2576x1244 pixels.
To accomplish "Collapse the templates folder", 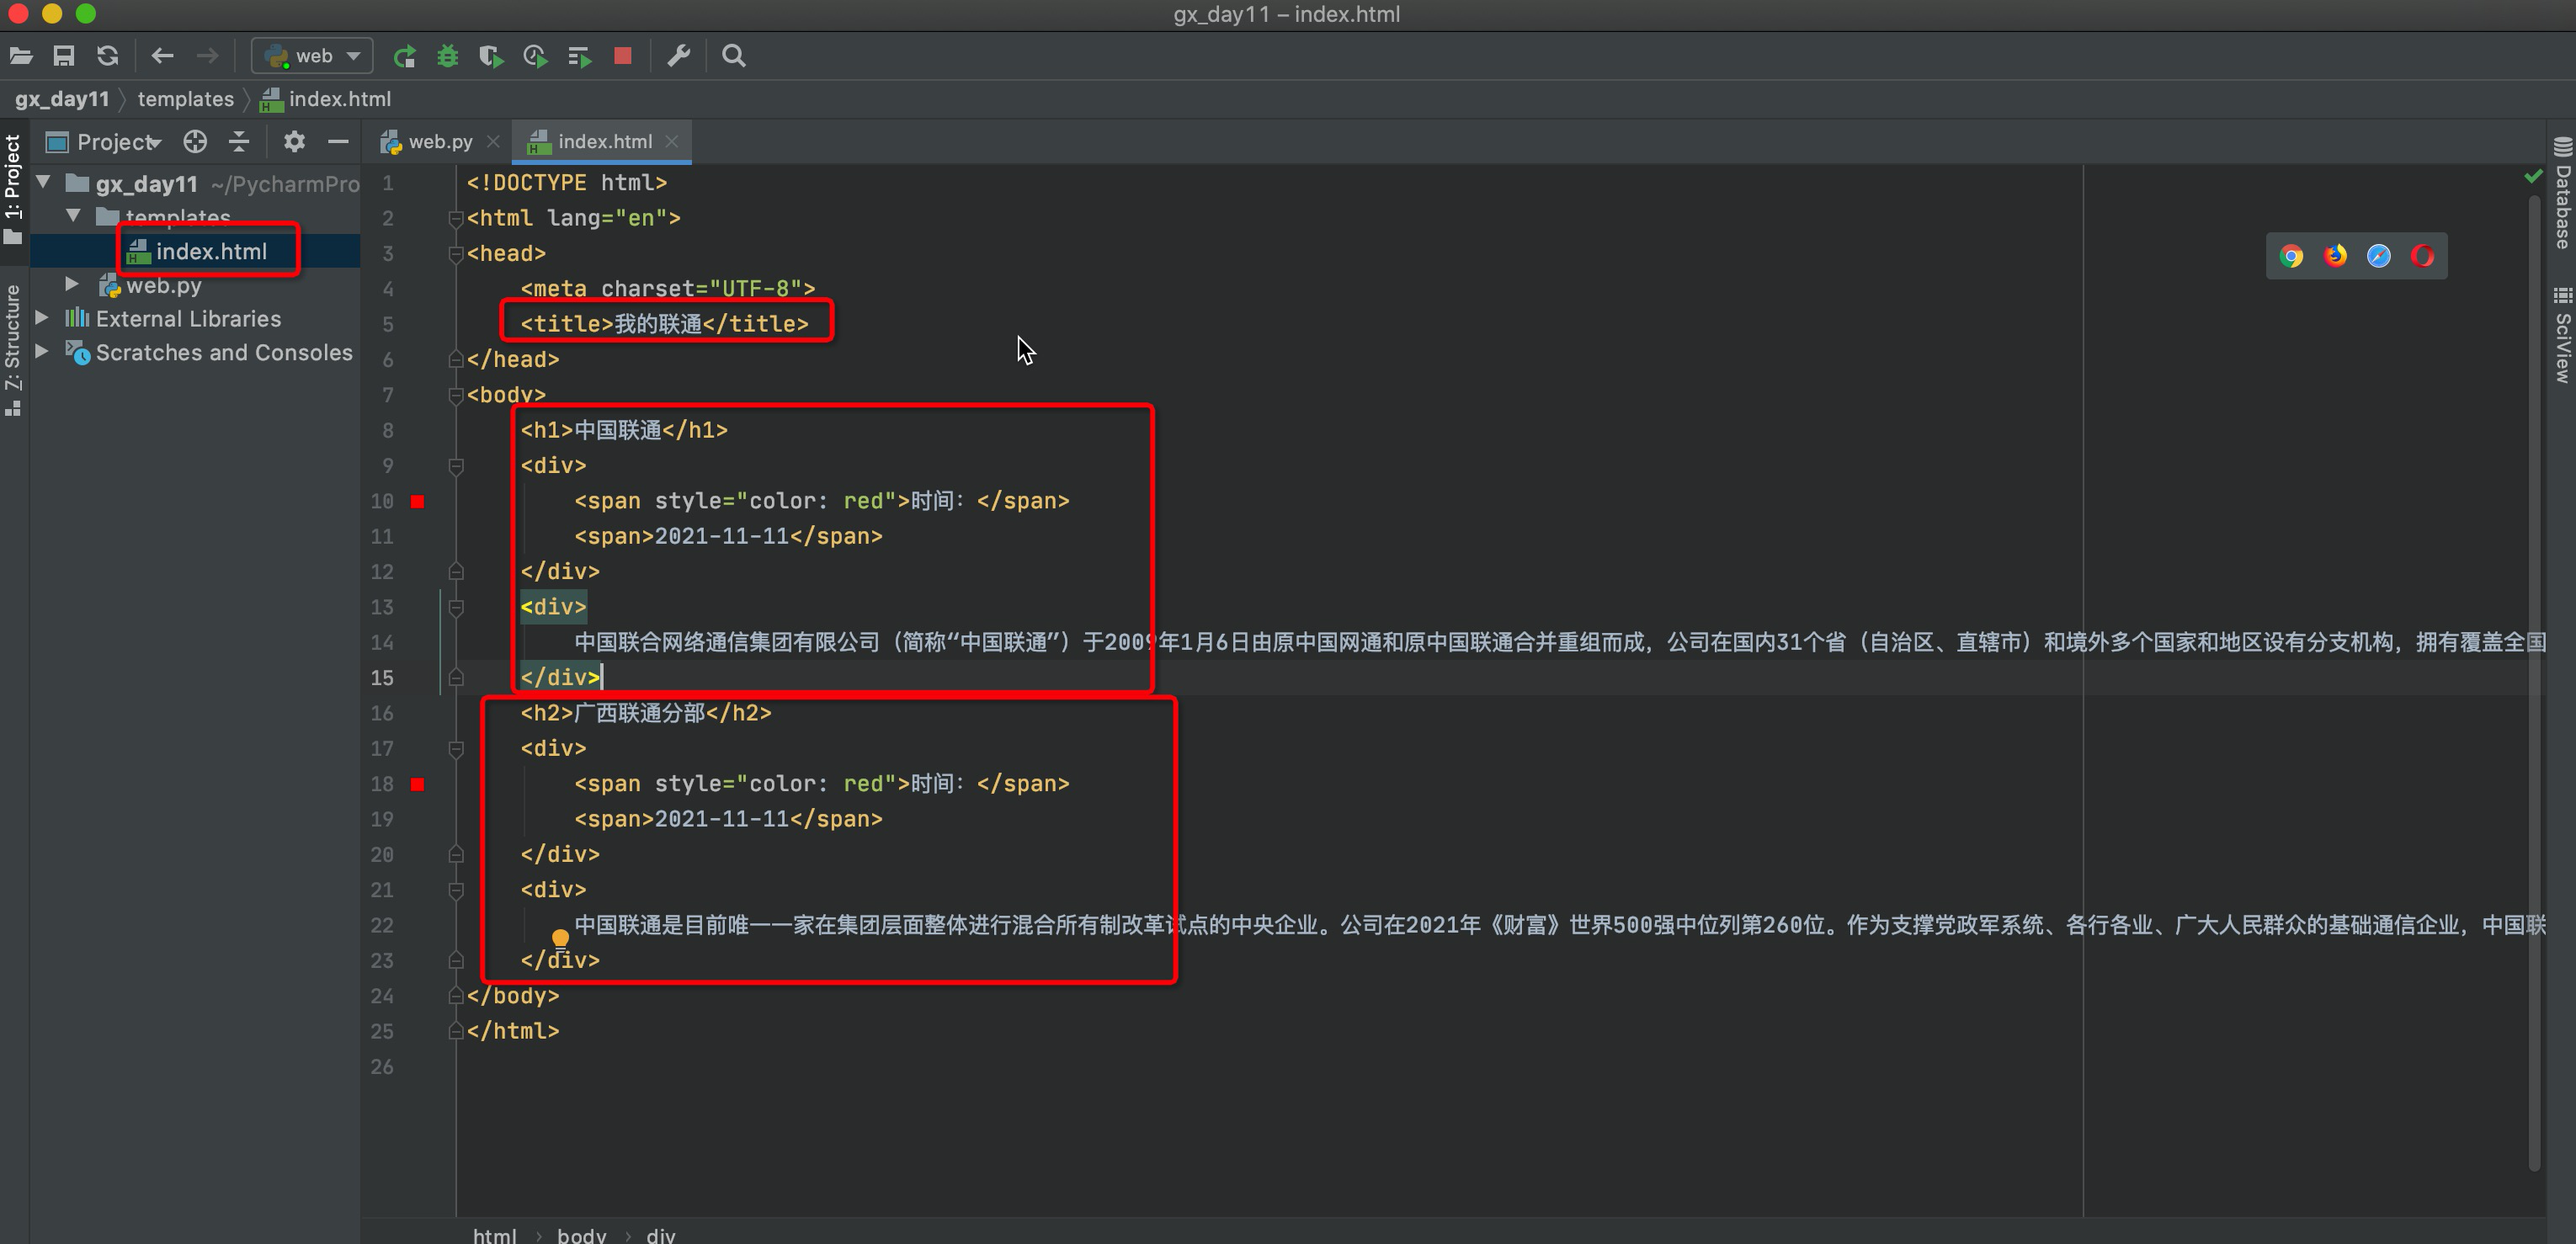I will tap(73, 216).
